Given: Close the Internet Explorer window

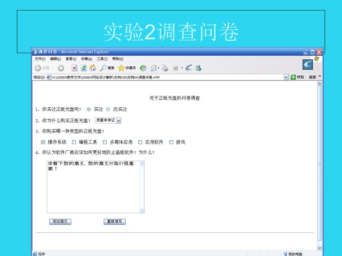Looking at the screenshot, I should [x=319, y=52].
